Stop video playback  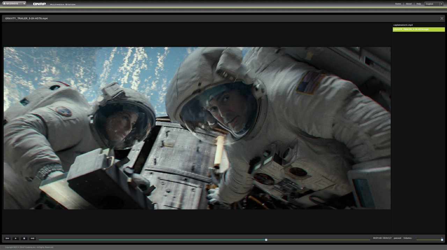click(24, 238)
